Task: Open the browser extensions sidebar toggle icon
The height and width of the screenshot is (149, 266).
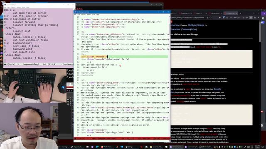Action: pos(251,18)
